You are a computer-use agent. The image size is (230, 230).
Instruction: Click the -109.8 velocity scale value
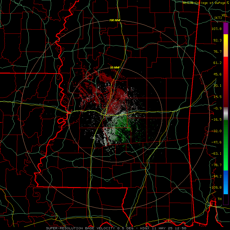click(215, 188)
